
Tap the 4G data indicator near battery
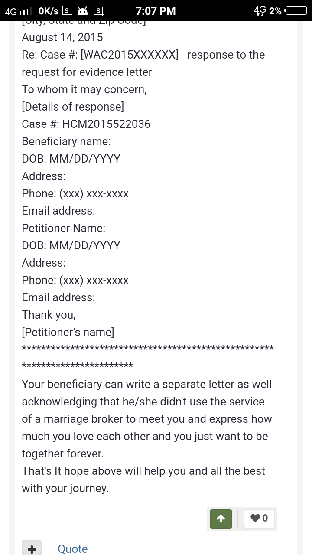coord(260,10)
